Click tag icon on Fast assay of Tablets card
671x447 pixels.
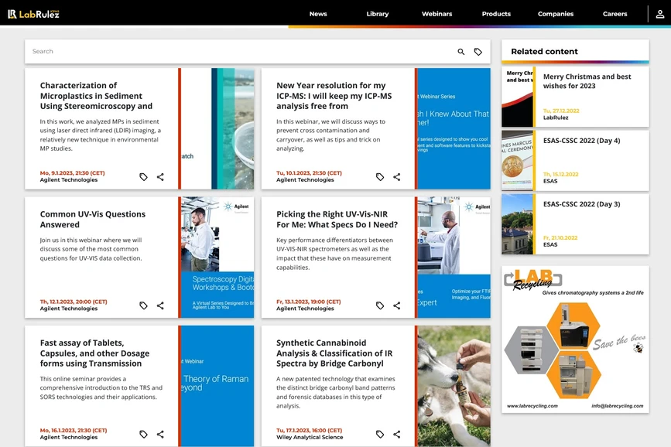[x=143, y=434]
